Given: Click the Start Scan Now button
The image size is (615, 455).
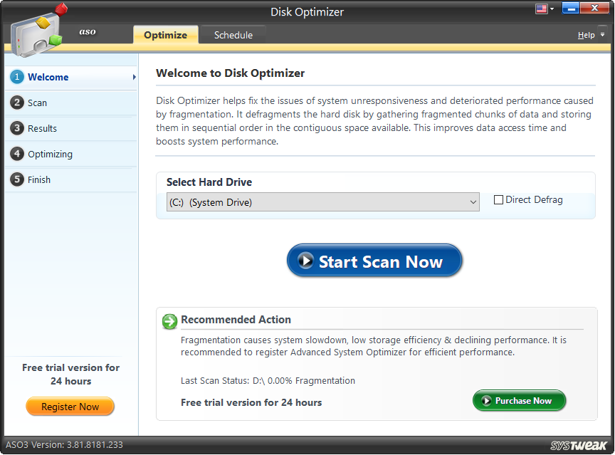Looking at the screenshot, I should pyautogui.click(x=374, y=261).
